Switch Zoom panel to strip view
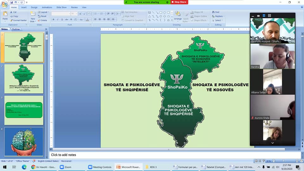 pyautogui.click(x=264, y=16)
